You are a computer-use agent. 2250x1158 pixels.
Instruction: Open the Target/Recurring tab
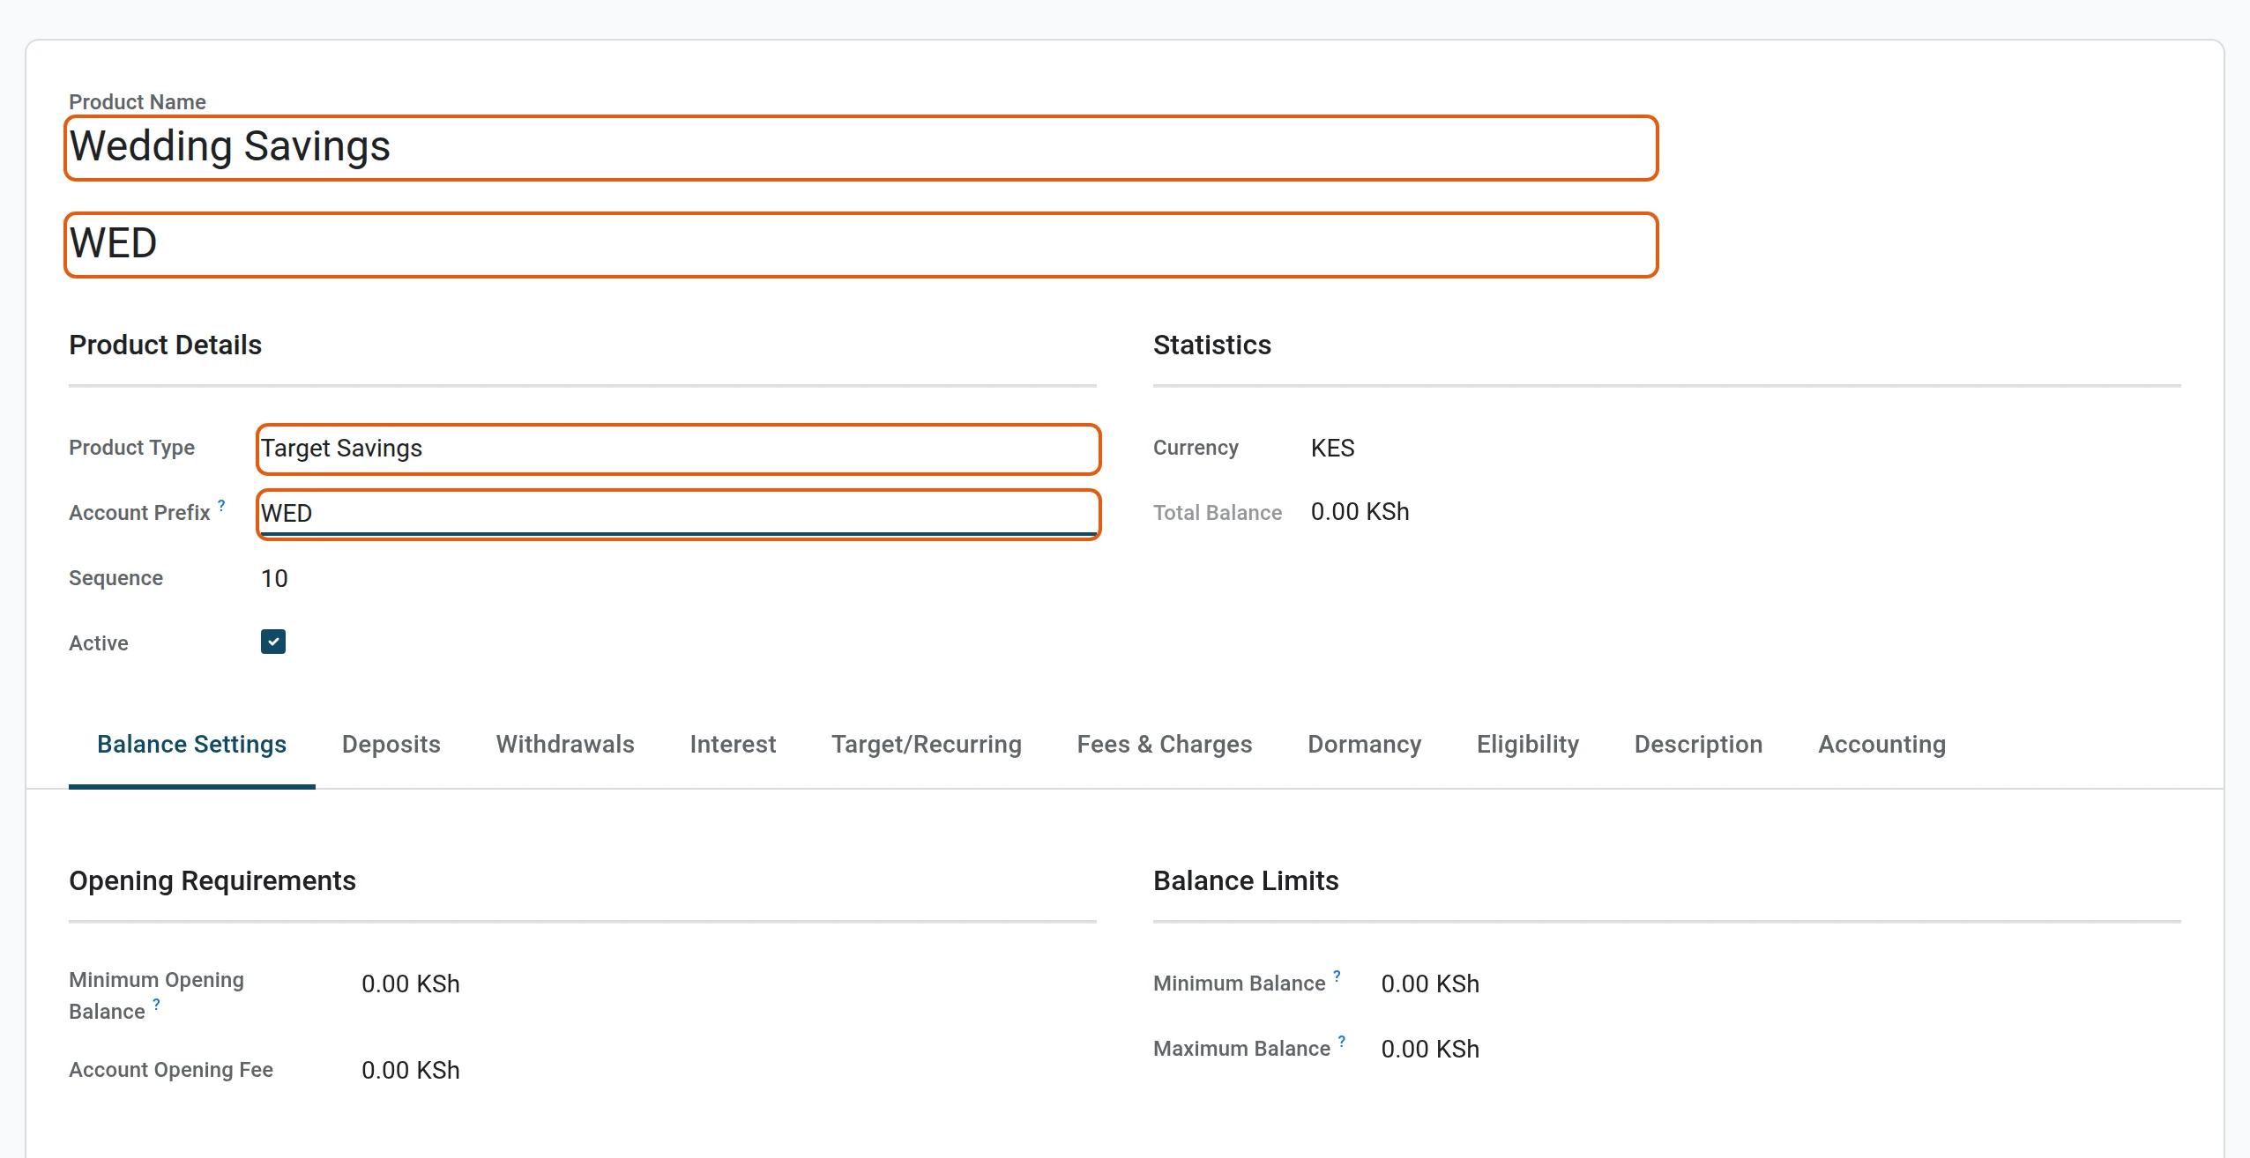[927, 745]
